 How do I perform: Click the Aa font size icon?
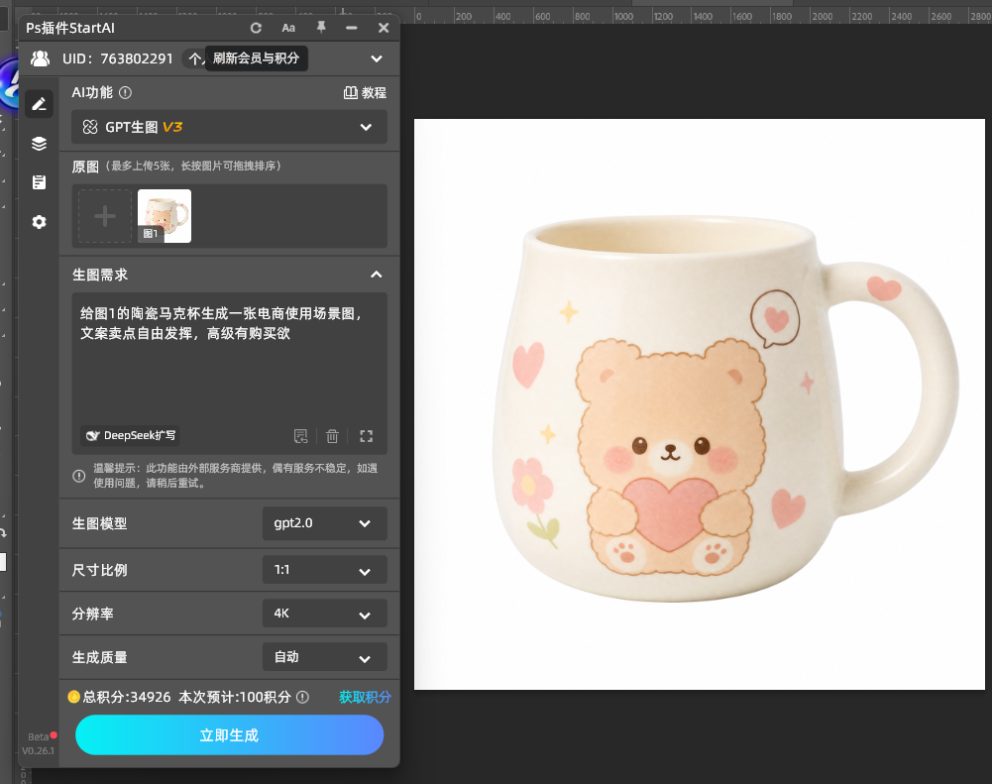coord(288,28)
